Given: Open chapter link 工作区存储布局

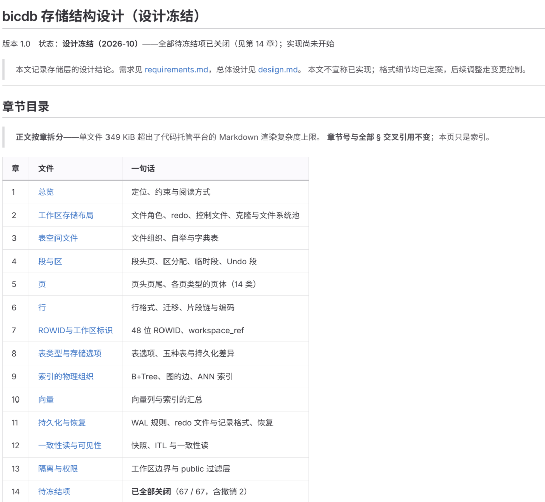Looking at the screenshot, I should point(66,215).
